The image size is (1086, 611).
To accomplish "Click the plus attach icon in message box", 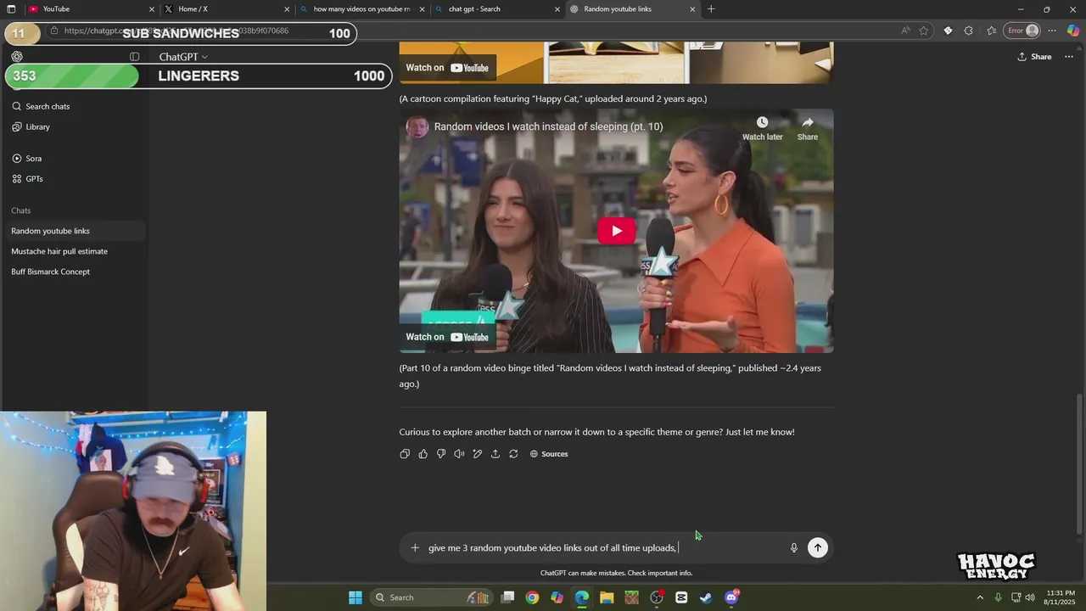I will [x=415, y=547].
